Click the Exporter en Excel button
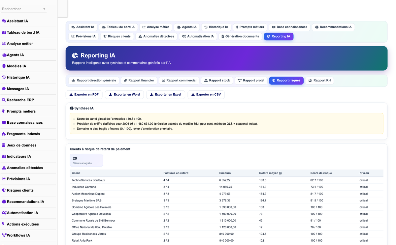 (166, 95)
